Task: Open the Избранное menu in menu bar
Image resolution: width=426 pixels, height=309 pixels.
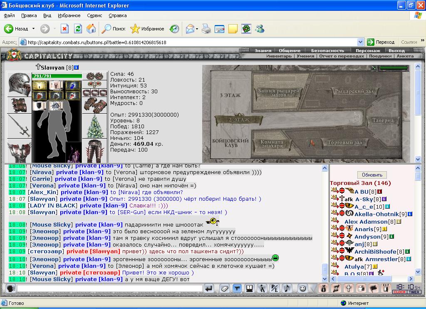Action: 69,15
